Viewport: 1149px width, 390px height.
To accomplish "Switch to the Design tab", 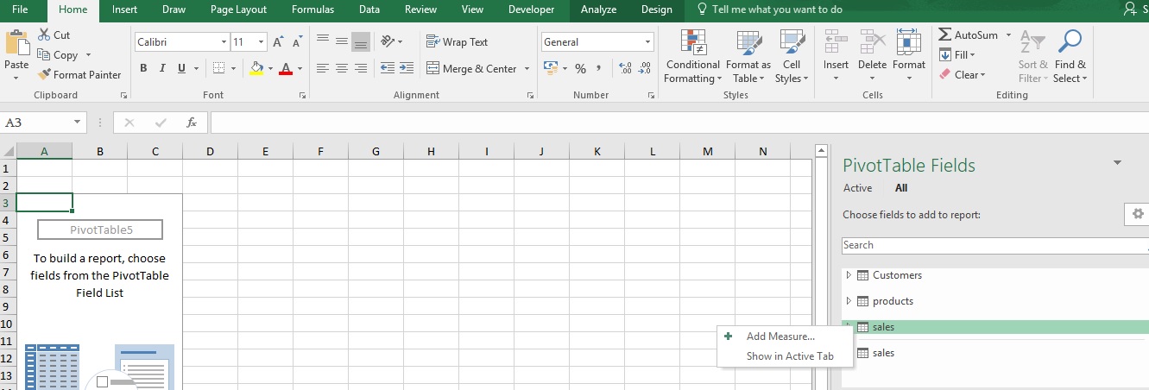I will tap(657, 9).
